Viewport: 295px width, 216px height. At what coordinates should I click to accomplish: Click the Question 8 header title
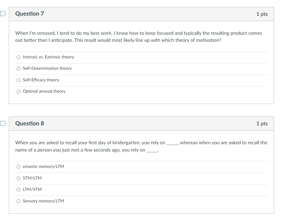click(x=30, y=123)
